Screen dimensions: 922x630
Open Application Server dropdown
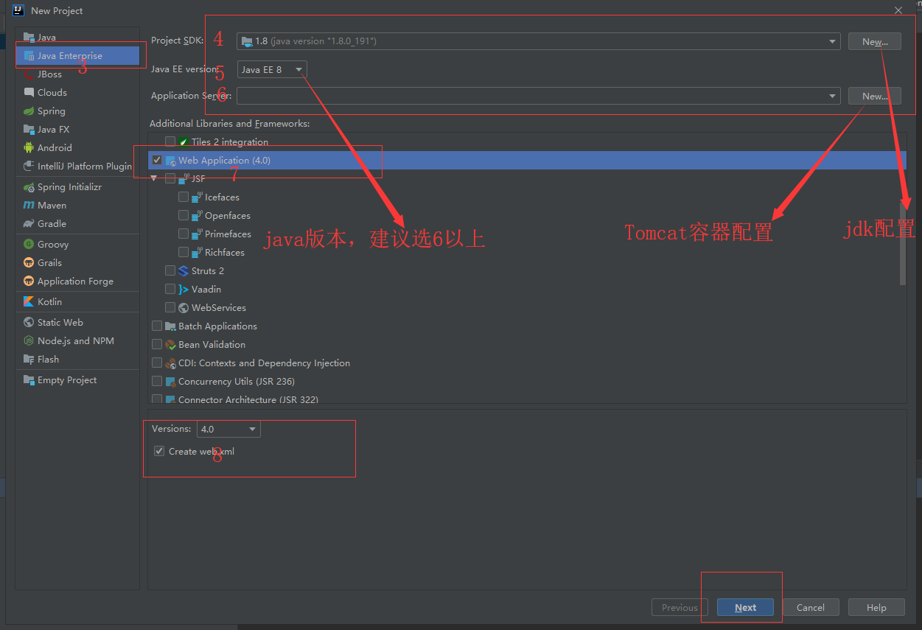point(538,96)
